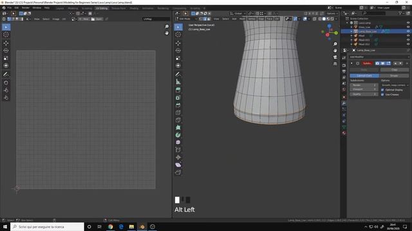Select the Edge Slide tool
Screen dimensions: 412x231
coord(178,150)
